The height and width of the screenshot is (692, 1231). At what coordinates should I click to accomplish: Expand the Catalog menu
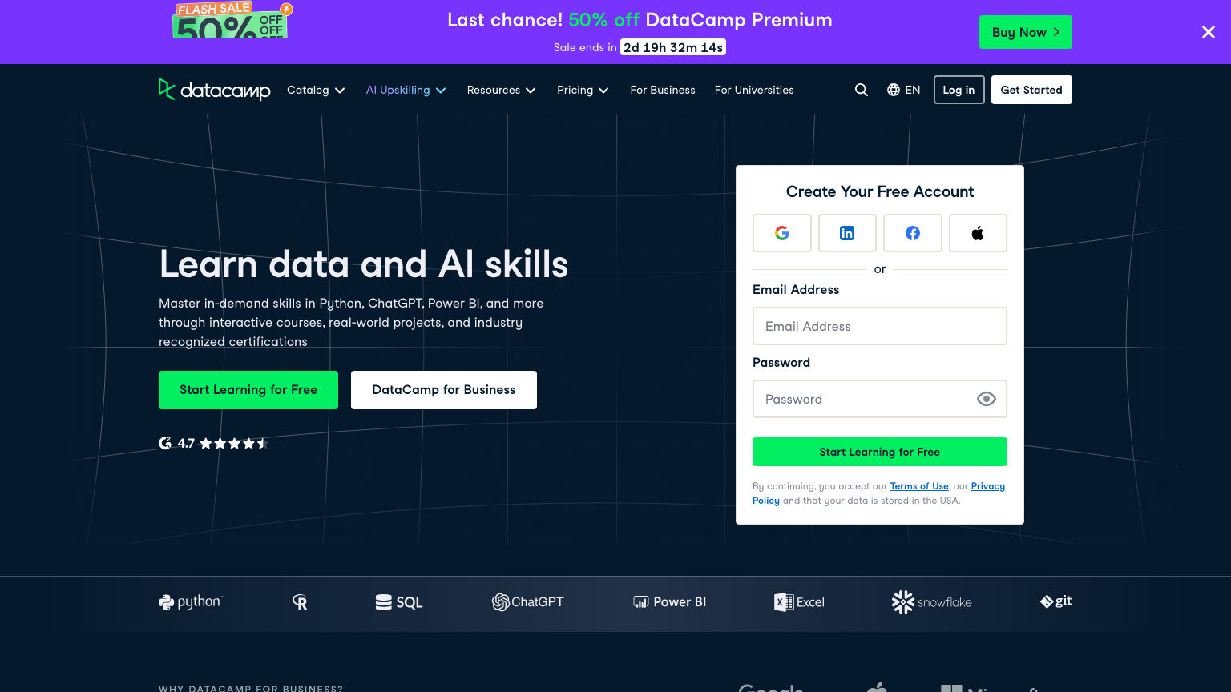(316, 90)
